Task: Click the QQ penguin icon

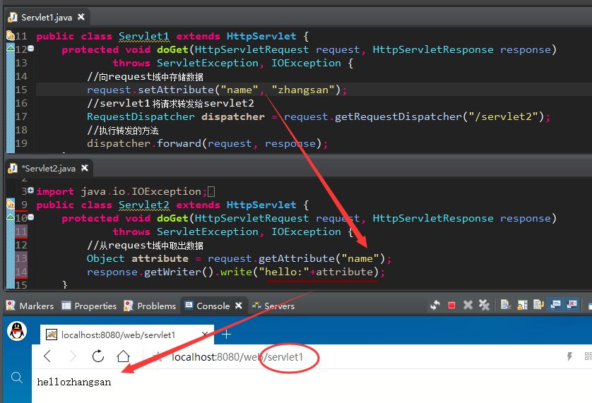Action: [x=17, y=331]
